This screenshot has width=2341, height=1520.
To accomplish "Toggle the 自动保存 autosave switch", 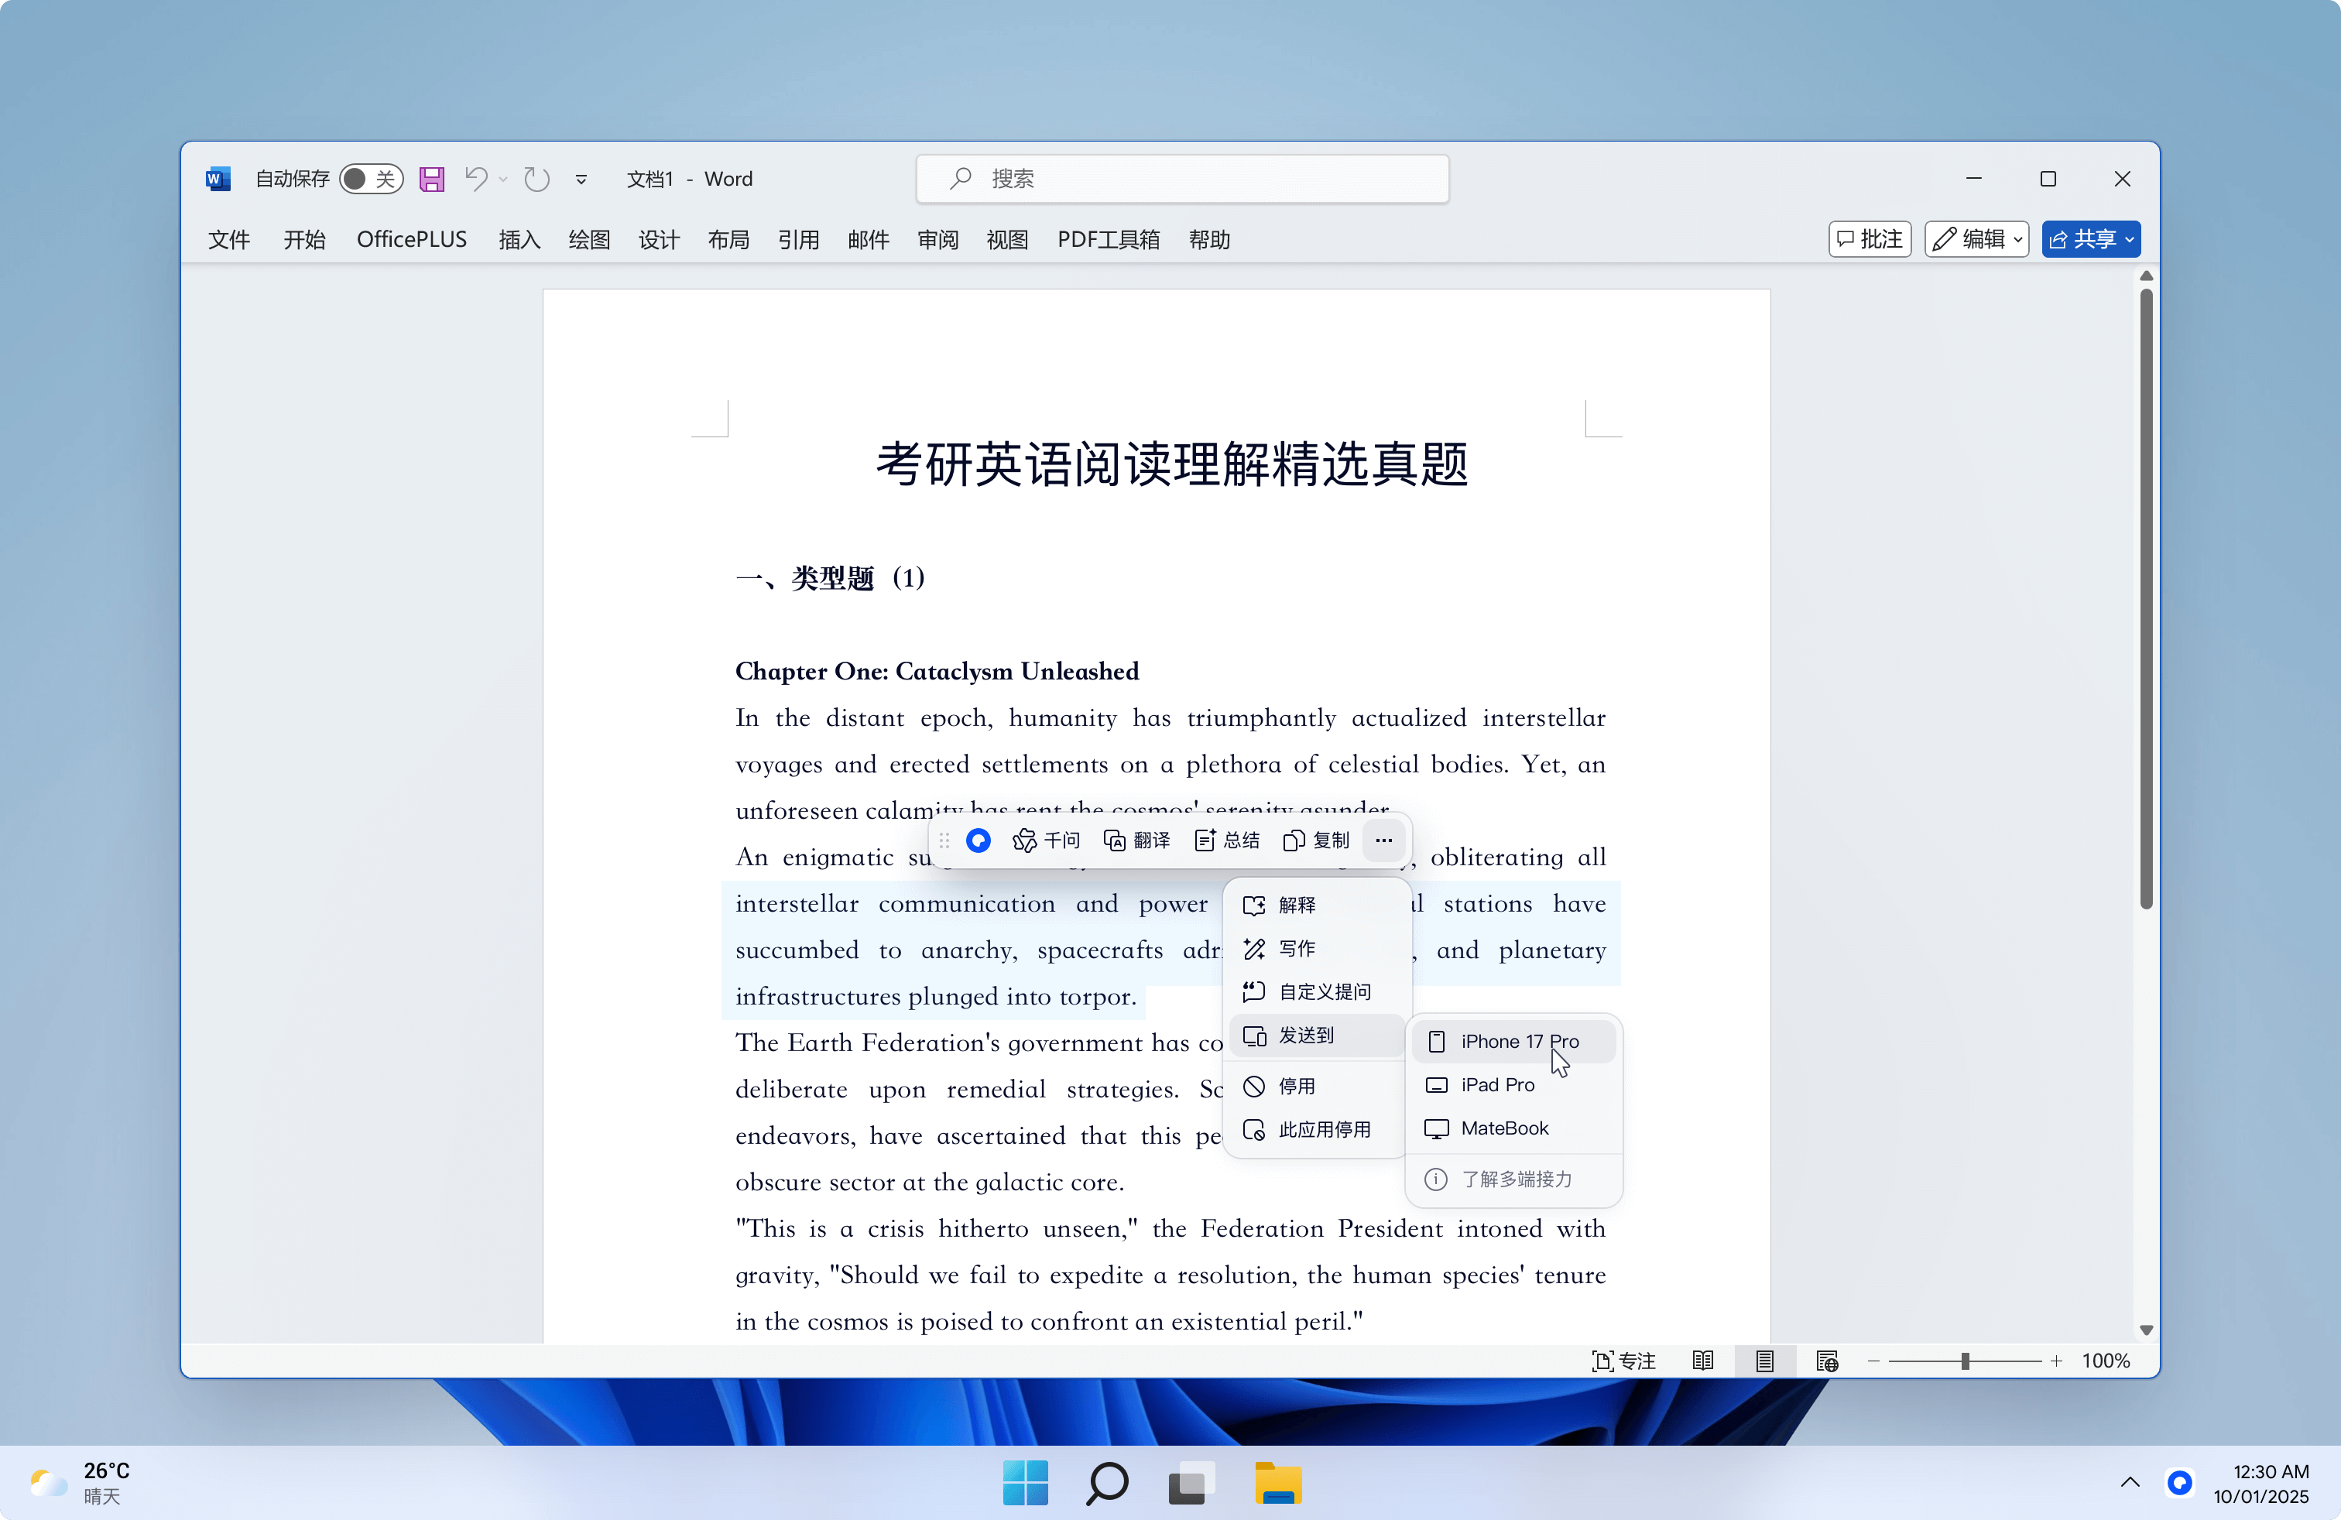I will coord(371,179).
